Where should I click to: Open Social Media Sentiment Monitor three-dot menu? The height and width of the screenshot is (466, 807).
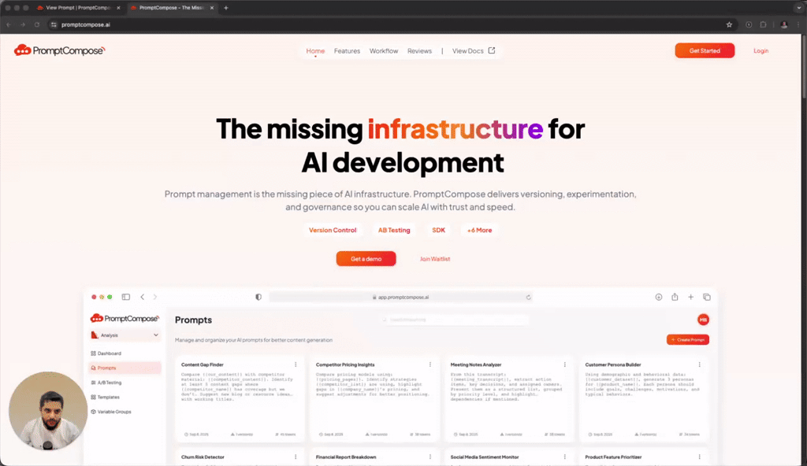(564, 457)
